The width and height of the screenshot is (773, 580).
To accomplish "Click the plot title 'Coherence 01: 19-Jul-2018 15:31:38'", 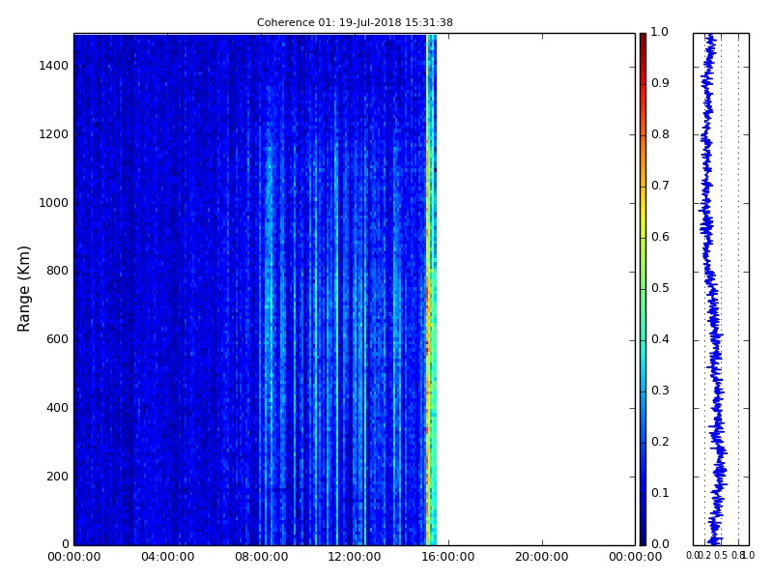I will click(355, 22).
